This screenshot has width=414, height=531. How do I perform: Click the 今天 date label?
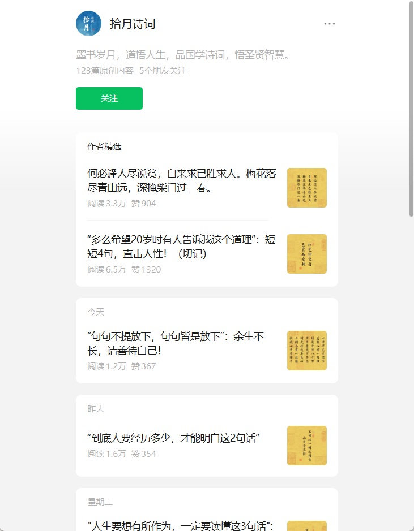(x=96, y=312)
